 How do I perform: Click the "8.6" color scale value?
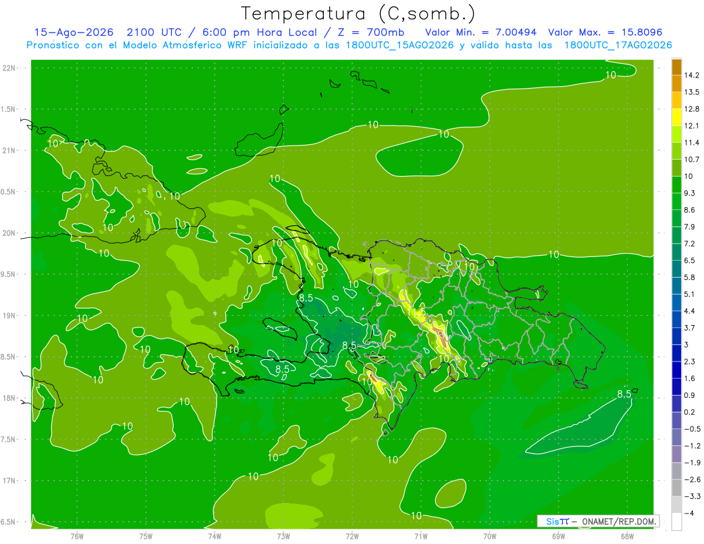coord(690,210)
